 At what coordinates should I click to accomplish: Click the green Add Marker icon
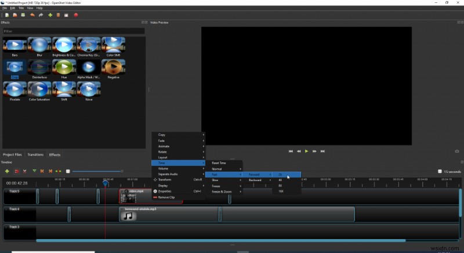pyautogui.click(x=34, y=171)
